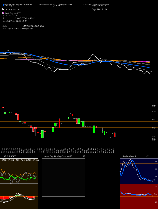
Task: Click the 'Avg Vol: 0 M' label
Action: (99, 6)
